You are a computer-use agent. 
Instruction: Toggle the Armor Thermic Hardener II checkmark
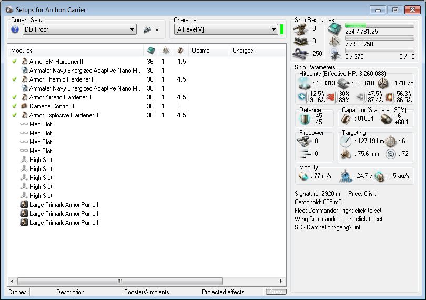click(15, 79)
